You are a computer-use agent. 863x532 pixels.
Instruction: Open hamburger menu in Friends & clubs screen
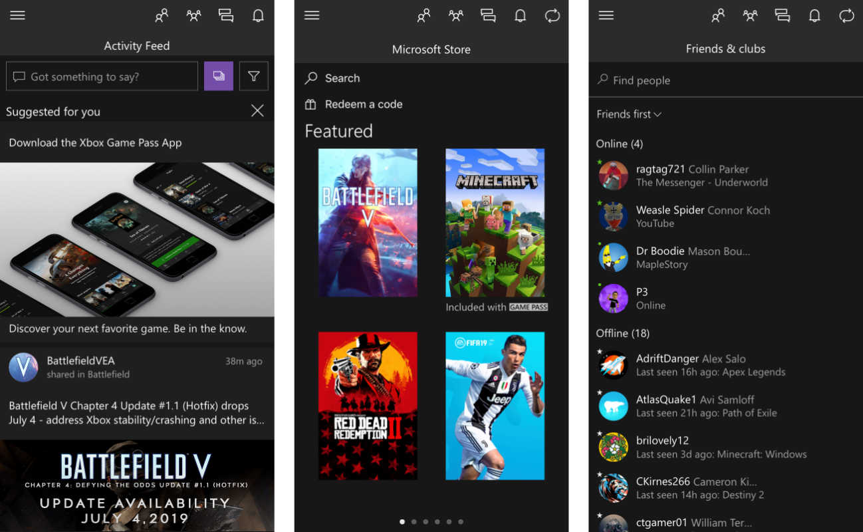[606, 15]
